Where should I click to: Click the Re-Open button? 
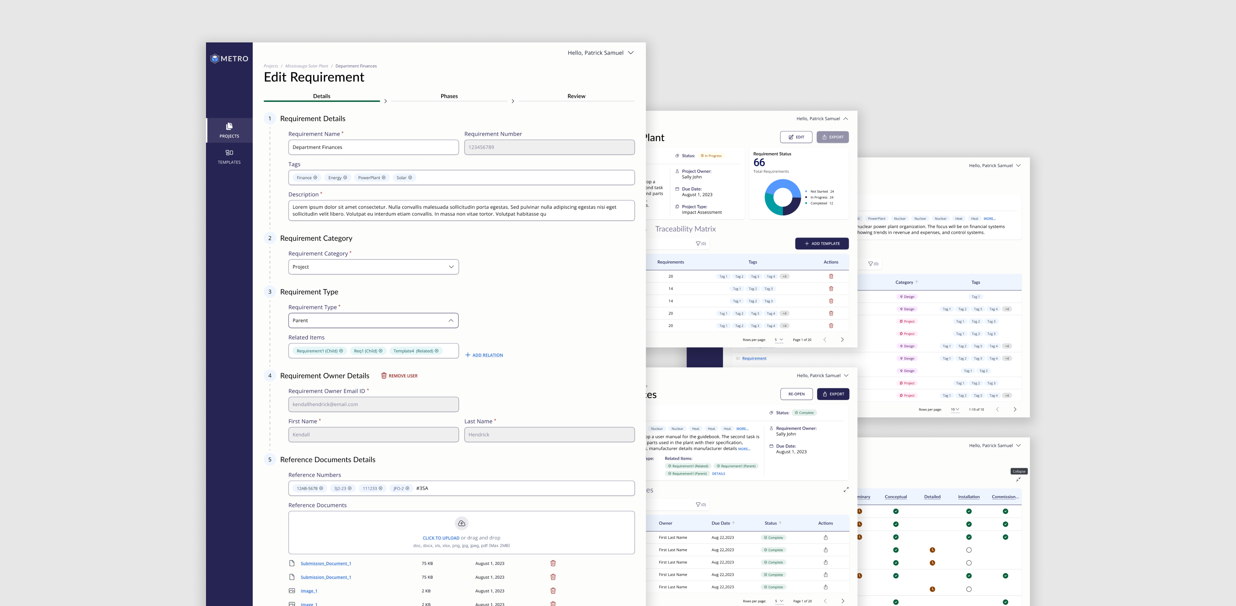tap(796, 394)
